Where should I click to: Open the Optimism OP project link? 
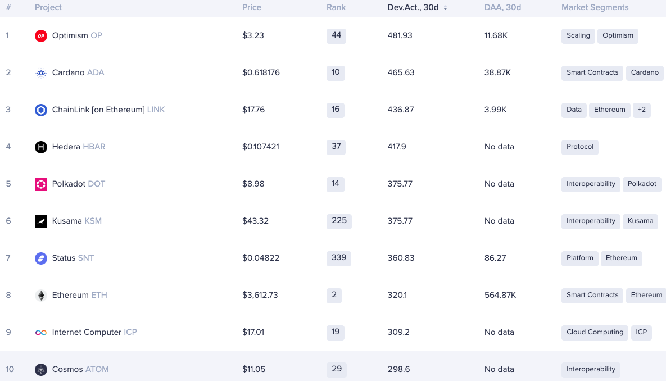pos(77,35)
